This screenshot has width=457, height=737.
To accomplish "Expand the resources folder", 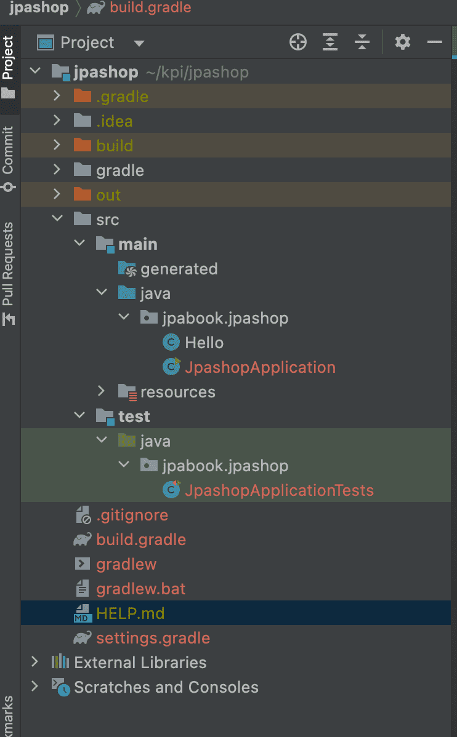I will pyautogui.click(x=102, y=392).
